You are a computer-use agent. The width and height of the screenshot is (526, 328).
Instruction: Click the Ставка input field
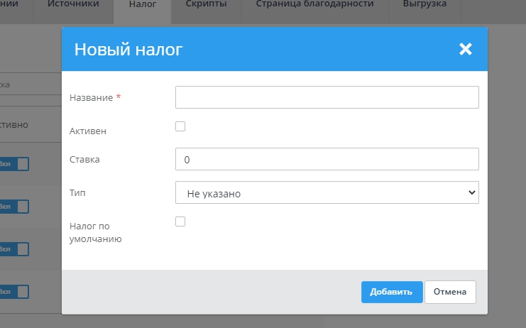click(327, 160)
